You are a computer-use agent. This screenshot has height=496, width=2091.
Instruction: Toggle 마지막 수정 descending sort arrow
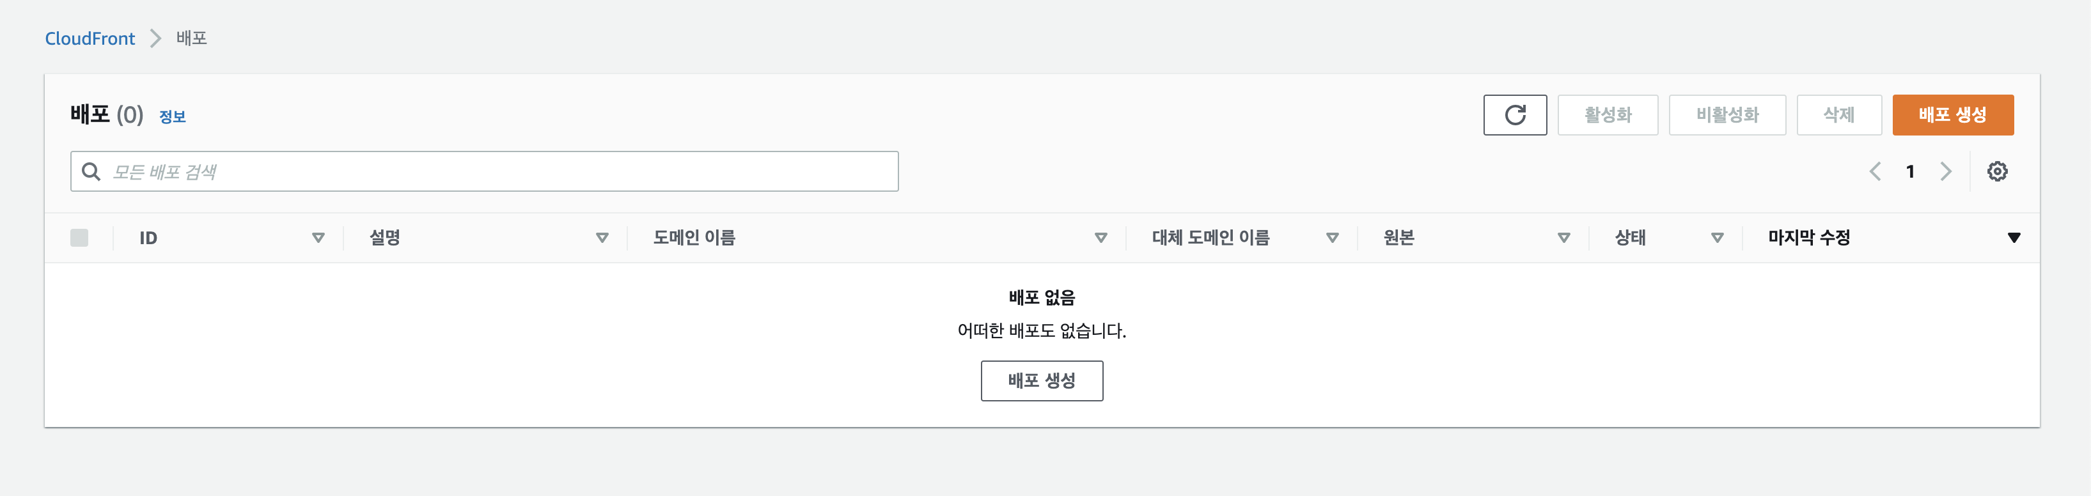tap(2013, 238)
